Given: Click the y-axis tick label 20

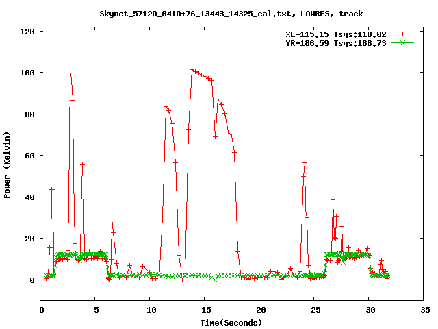Looking at the screenshot, I should click(x=30, y=239).
